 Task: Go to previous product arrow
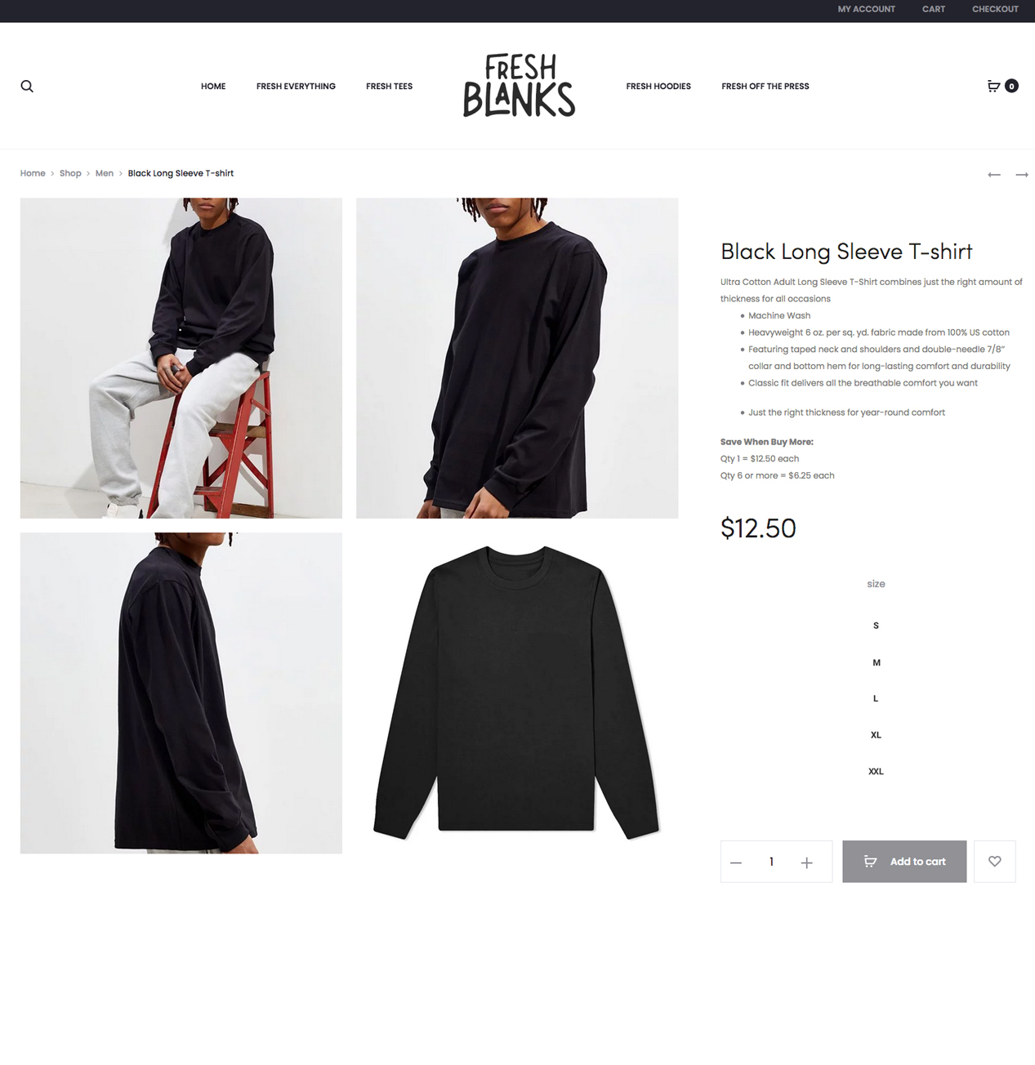(x=994, y=175)
